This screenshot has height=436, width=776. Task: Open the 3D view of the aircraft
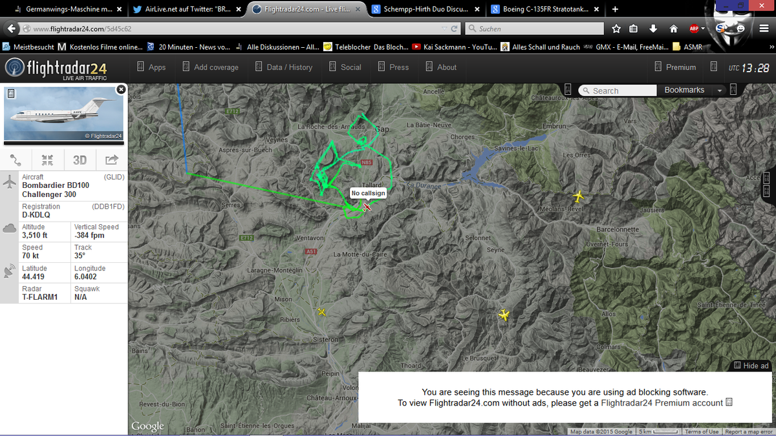point(80,160)
